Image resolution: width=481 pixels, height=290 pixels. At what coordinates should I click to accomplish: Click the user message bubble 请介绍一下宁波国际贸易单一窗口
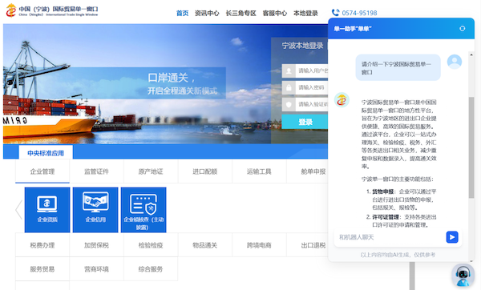[398, 68]
